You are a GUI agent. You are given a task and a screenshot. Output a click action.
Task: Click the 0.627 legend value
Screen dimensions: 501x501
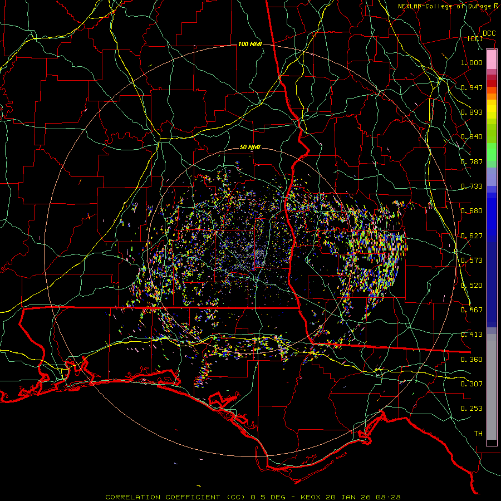(471, 236)
